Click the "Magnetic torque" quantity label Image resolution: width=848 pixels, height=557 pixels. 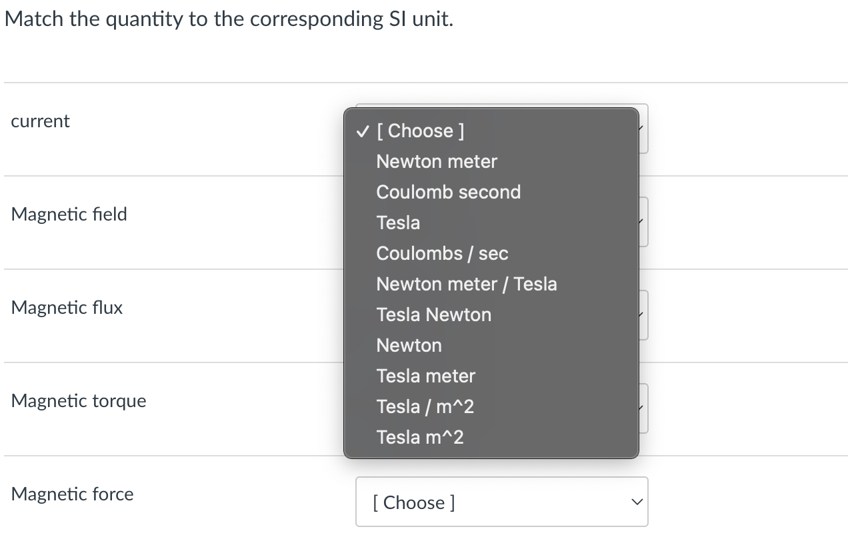pyautogui.click(x=78, y=401)
